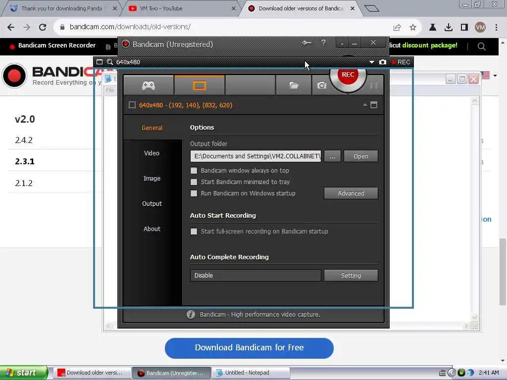The image size is (507, 380).
Task: Open browser downloads icon
Action: pyautogui.click(x=449, y=28)
